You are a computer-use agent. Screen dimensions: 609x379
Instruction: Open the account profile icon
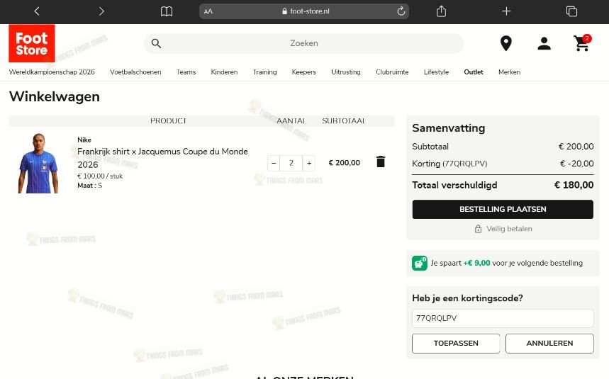pos(544,43)
